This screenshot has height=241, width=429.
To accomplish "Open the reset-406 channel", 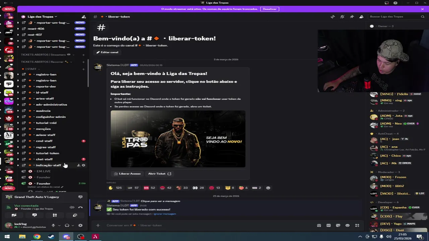I will pos(53,29).
